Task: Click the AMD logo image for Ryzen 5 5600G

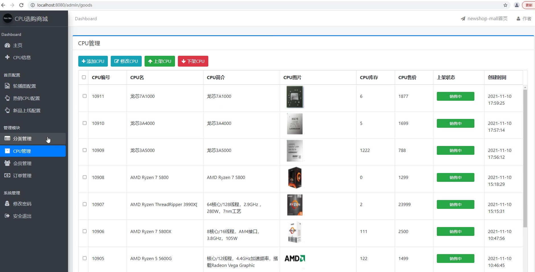Action: click(295, 258)
